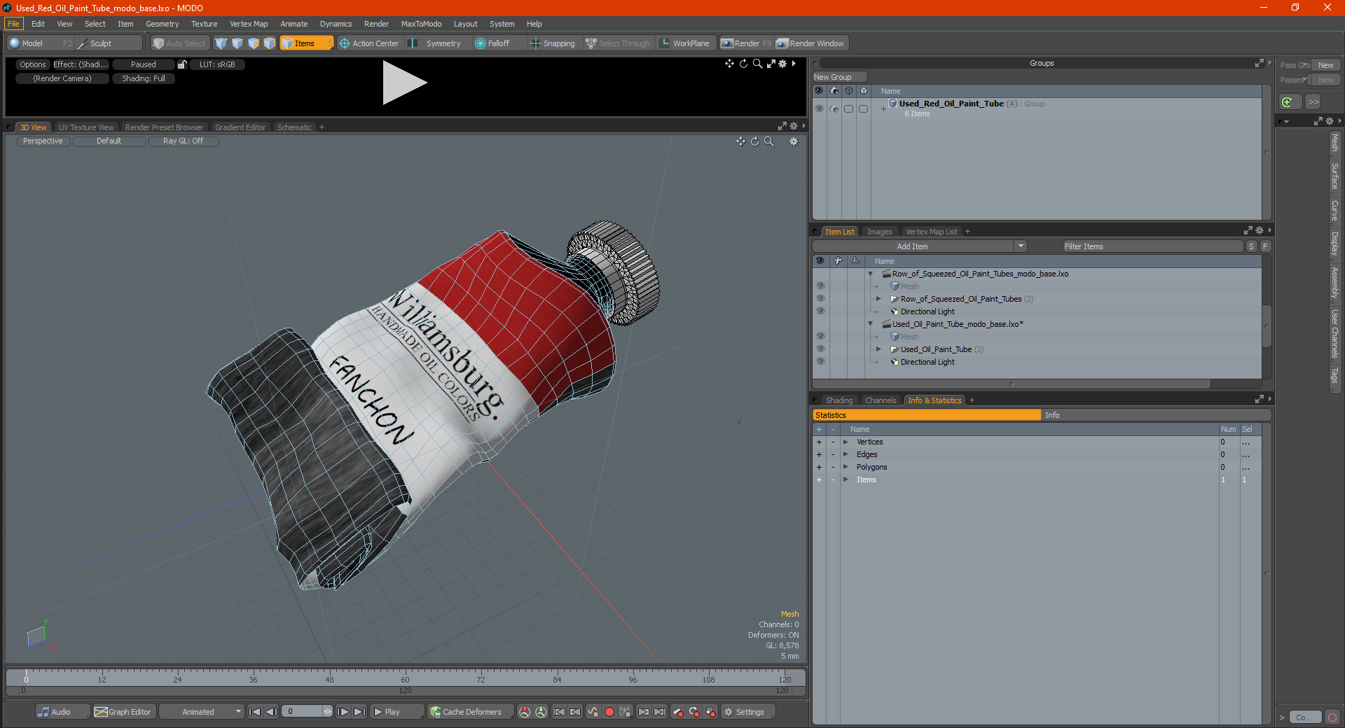The width and height of the screenshot is (1345, 728).
Task: Open the LUT: sRGB selector
Action: tap(217, 64)
